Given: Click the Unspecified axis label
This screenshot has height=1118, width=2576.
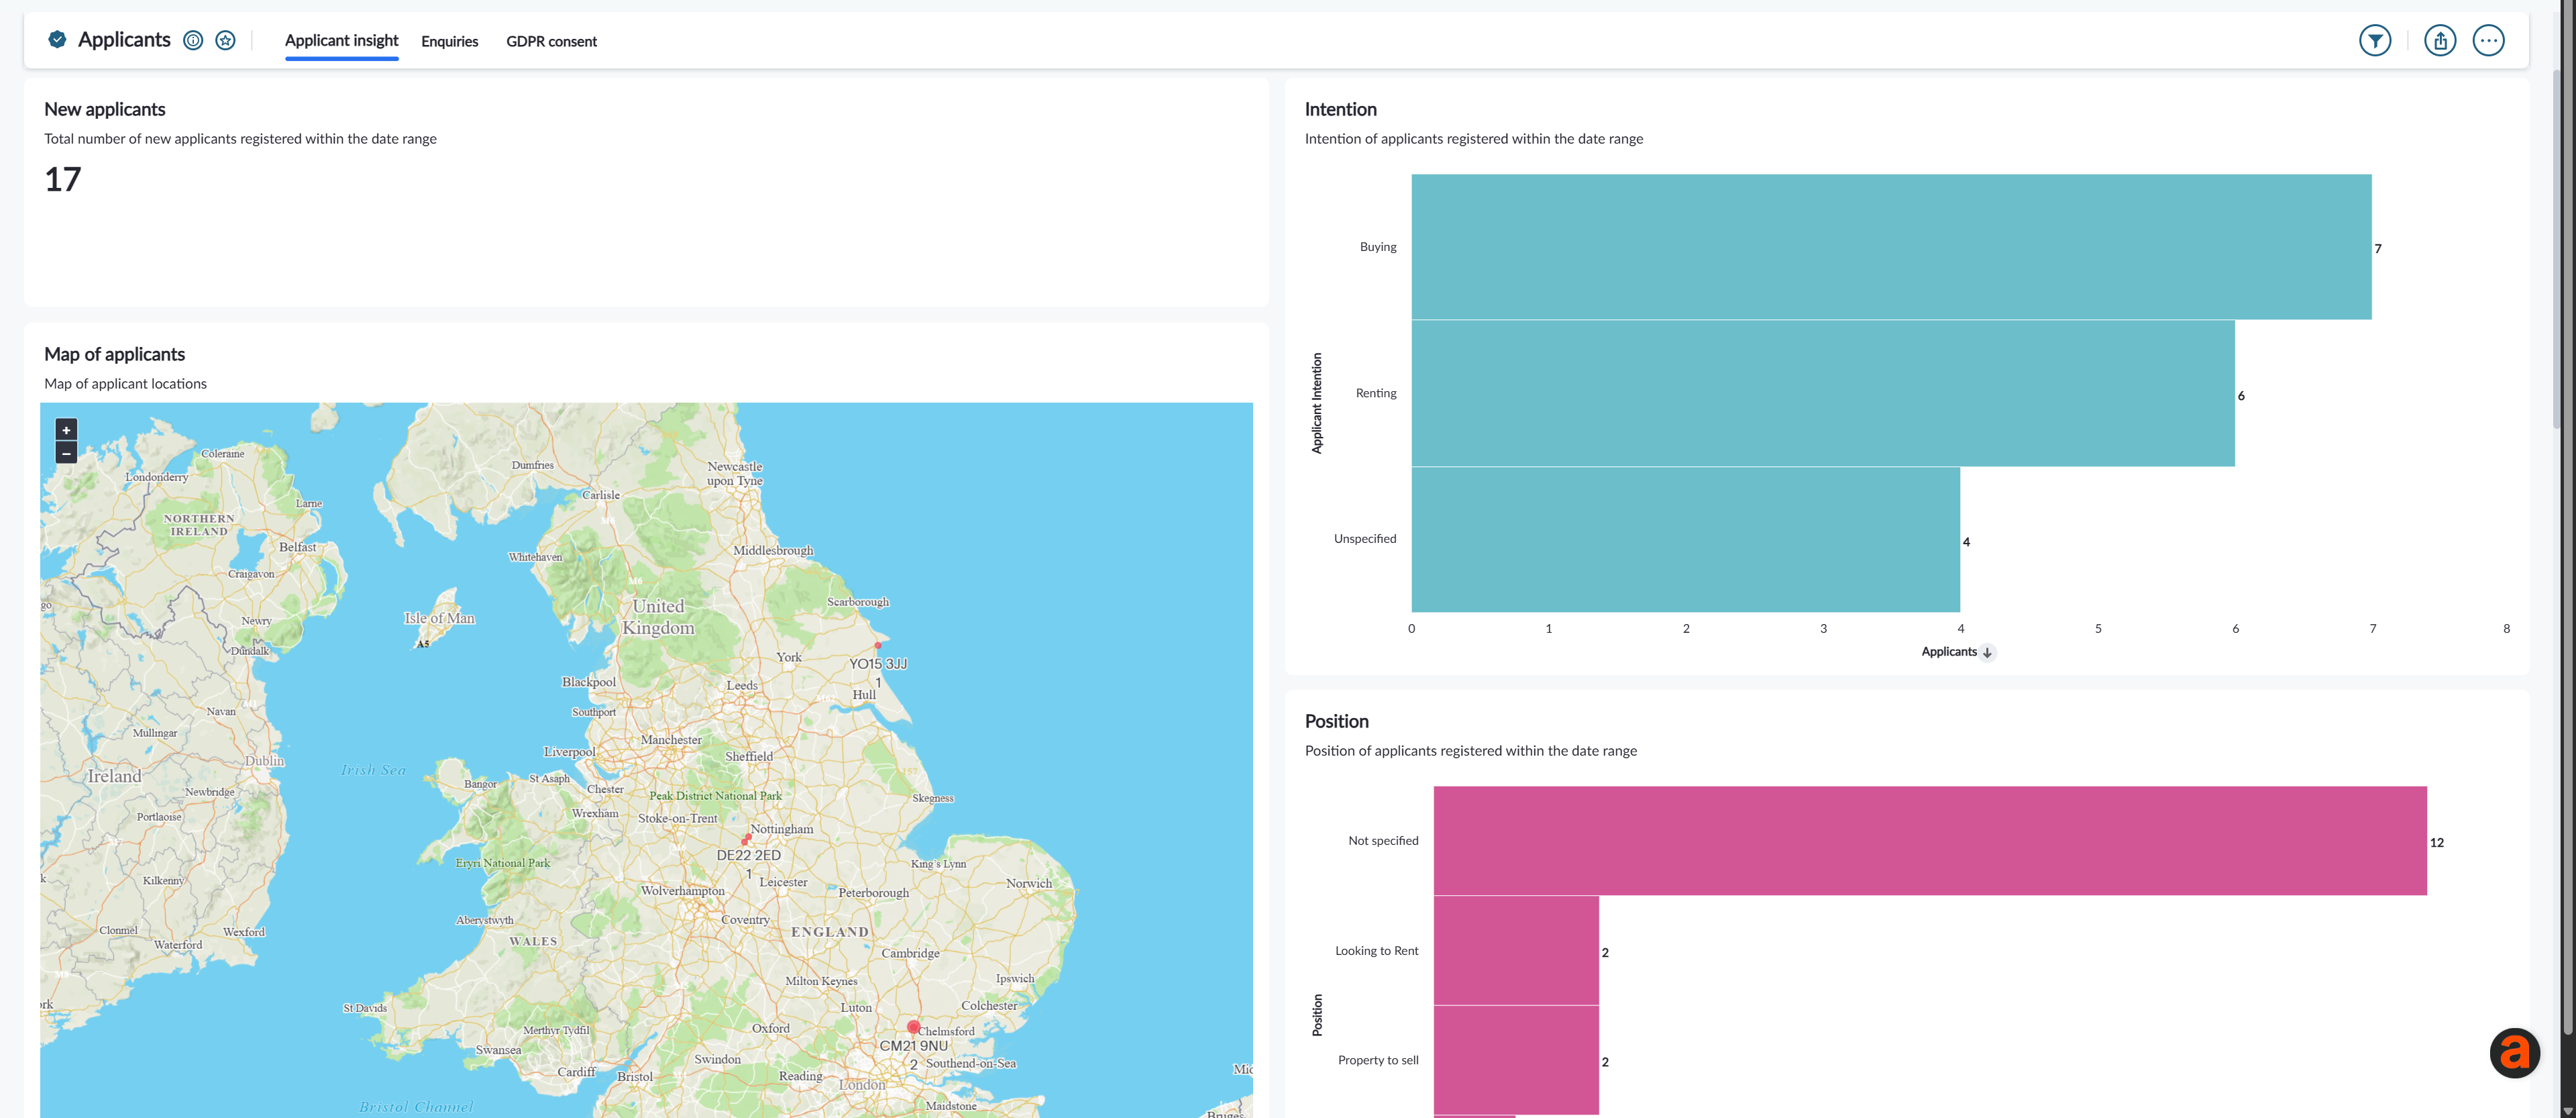Looking at the screenshot, I should point(1365,539).
